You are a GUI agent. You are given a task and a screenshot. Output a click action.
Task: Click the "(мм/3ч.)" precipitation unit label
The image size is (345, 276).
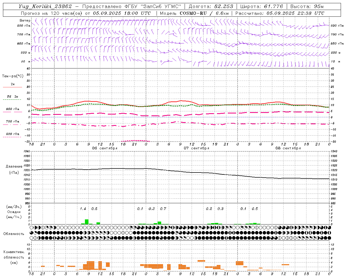14,207
